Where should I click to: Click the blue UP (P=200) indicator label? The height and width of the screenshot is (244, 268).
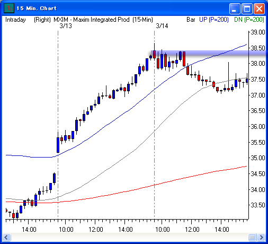coord(214,20)
